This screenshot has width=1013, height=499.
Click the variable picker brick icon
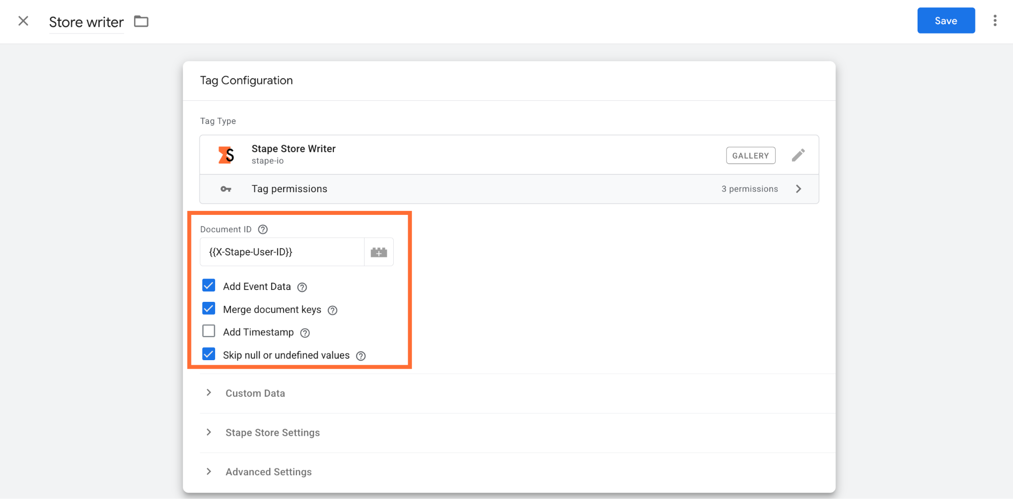(x=379, y=252)
